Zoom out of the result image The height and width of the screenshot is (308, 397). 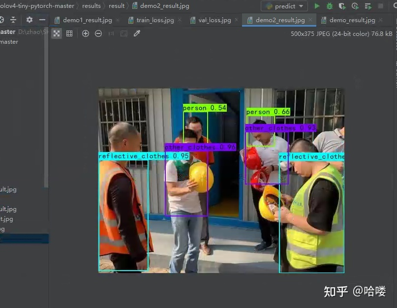[x=97, y=33]
